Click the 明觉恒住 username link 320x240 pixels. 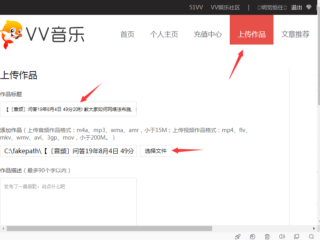point(272,7)
